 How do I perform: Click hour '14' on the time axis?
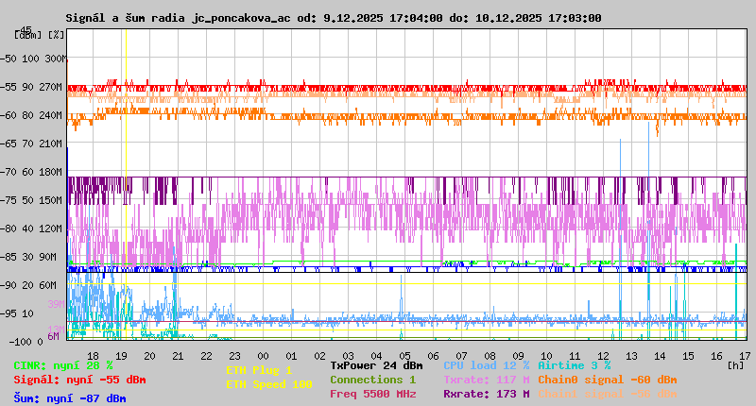pos(660,356)
